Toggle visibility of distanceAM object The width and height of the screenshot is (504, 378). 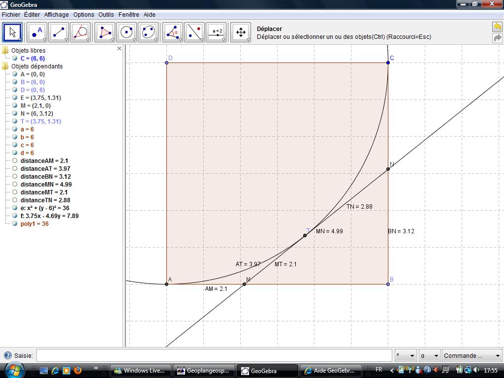click(15, 161)
